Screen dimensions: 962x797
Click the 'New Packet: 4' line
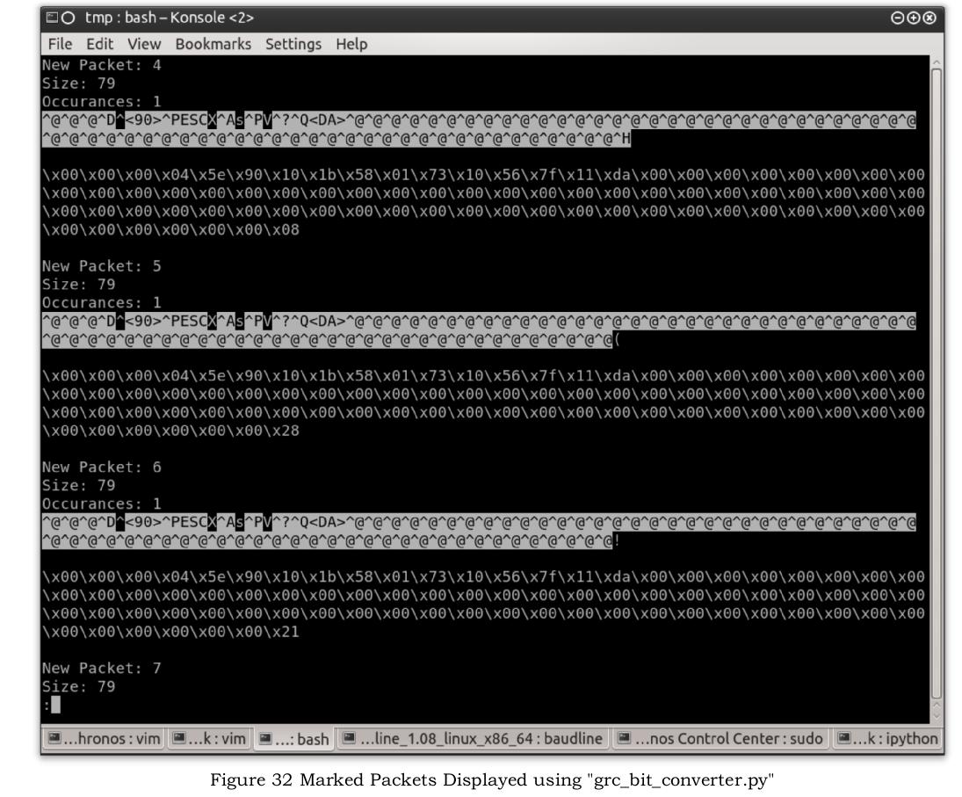[102, 65]
